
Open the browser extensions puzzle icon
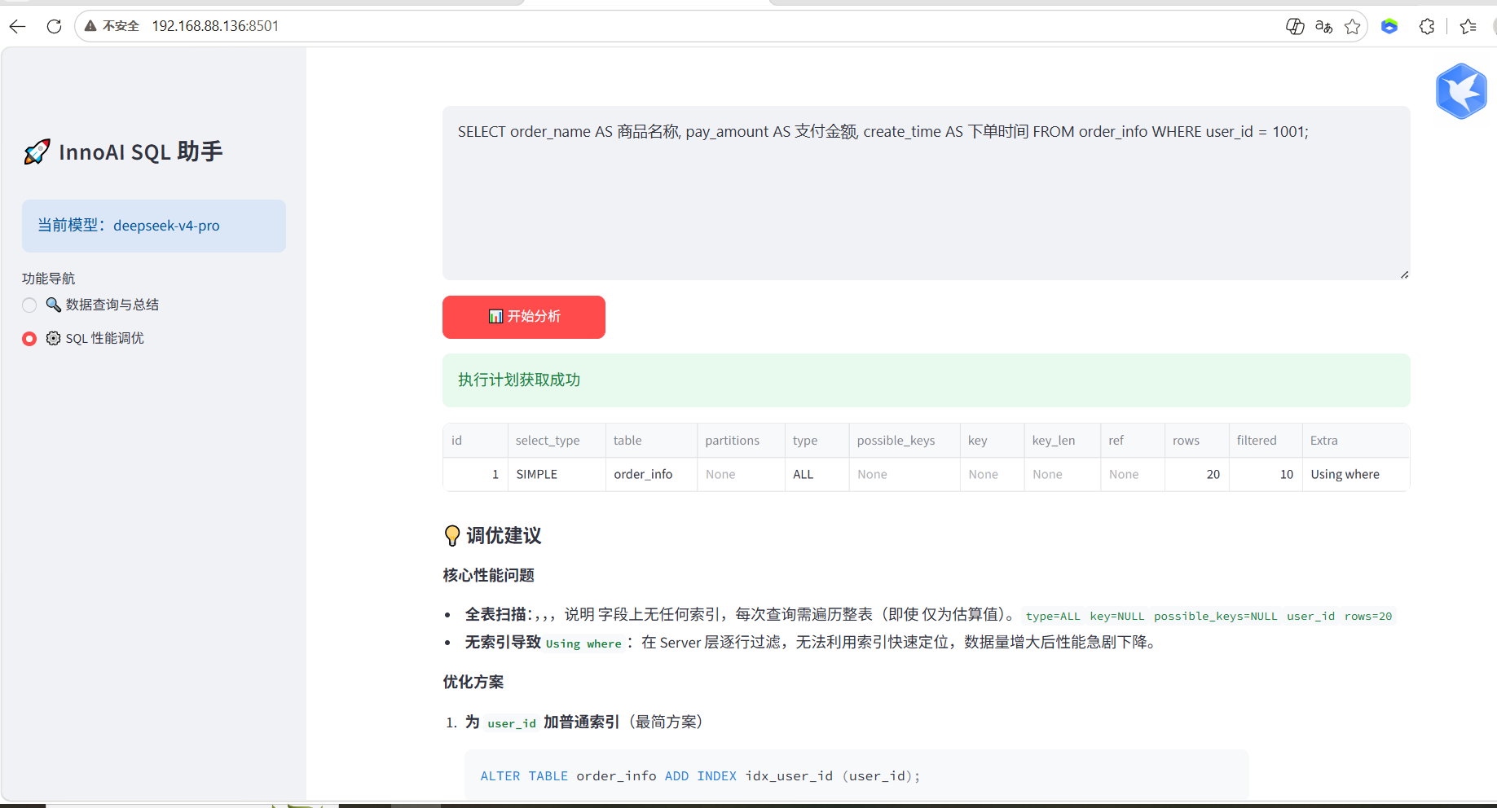pos(1427,26)
